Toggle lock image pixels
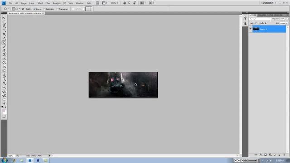The height and width of the screenshot is (163, 290). [260, 24]
